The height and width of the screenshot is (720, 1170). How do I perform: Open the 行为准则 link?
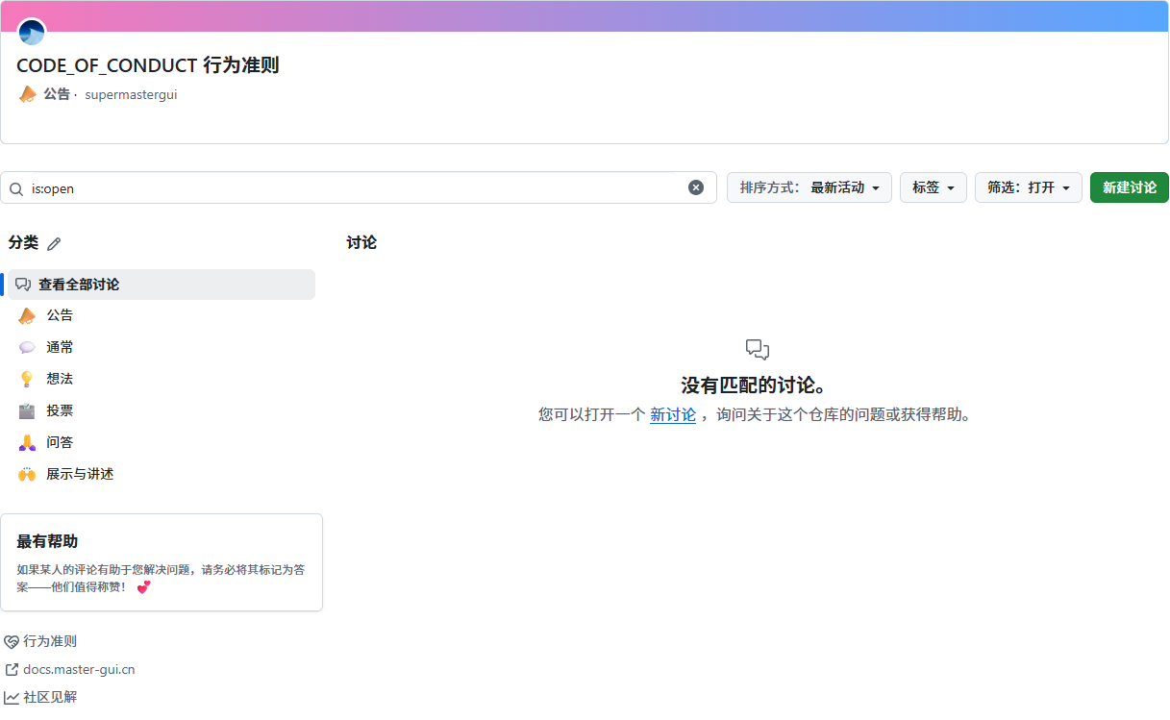click(50, 642)
